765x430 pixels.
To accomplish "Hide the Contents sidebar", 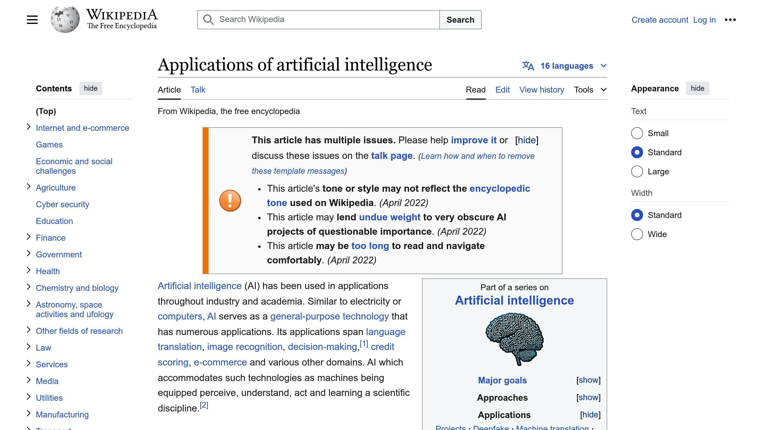I will pos(91,88).
